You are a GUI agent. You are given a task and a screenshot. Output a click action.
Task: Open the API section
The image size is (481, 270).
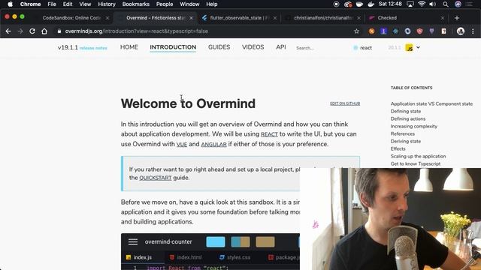tap(281, 47)
